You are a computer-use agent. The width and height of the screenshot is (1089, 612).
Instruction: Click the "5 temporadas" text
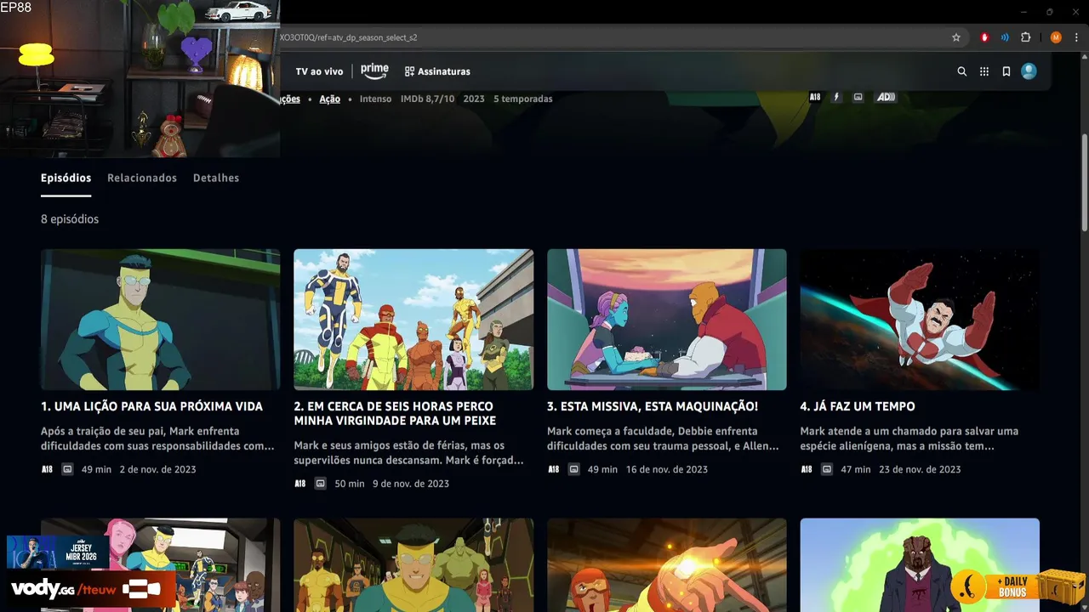coord(523,99)
